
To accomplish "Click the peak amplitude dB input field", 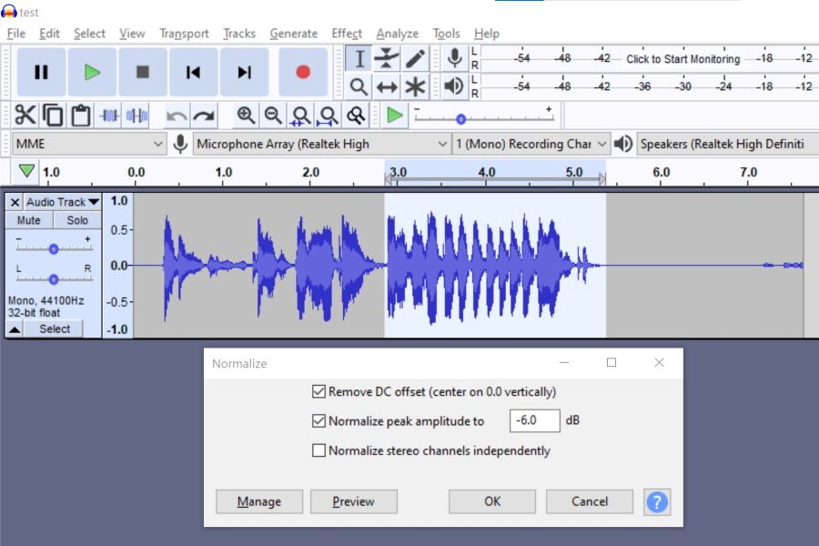I will (535, 420).
